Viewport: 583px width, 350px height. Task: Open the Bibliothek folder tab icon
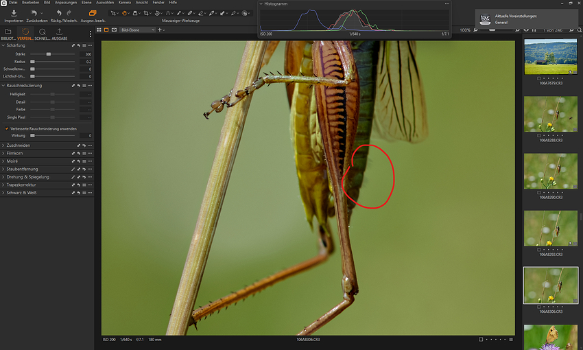[x=8, y=32]
